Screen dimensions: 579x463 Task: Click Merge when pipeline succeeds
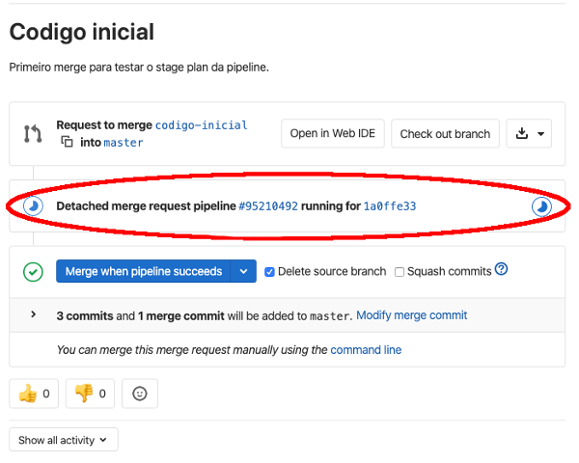coord(144,271)
